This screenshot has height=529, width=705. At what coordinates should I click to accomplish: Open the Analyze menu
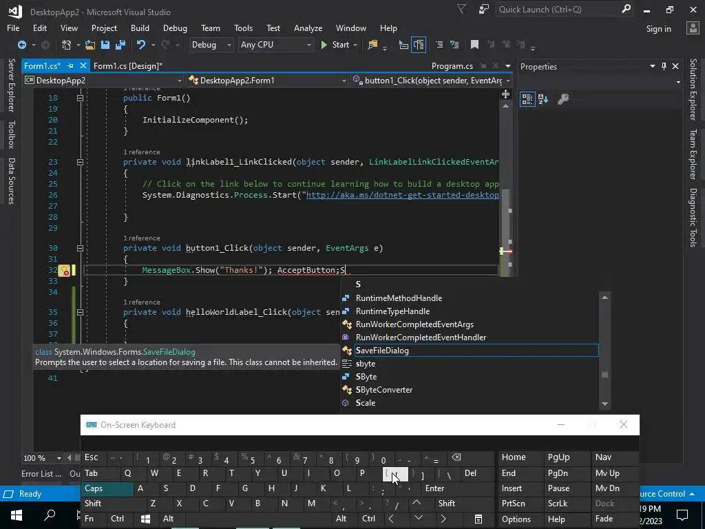tap(308, 28)
